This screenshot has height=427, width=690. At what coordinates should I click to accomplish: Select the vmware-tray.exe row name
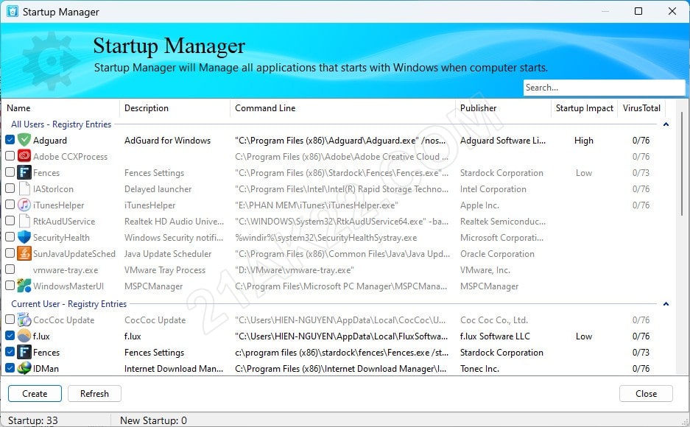click(x=66, y=270)
